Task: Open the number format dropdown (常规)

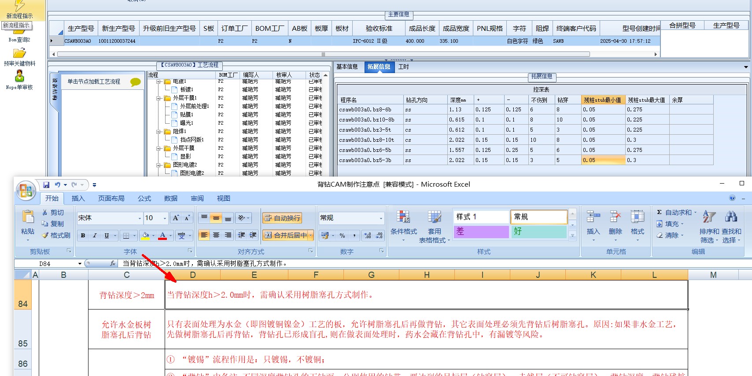Action: pos(381,218)
